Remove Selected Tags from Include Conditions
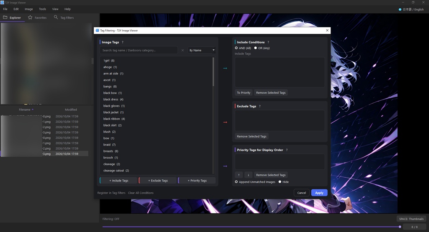This screenshot has height=232, width=429. tap(271, 93)
